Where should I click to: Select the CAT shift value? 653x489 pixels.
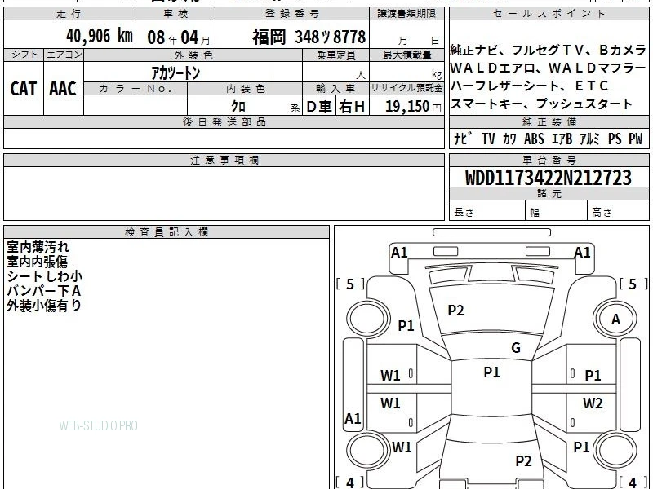pyautogui.click(x=24, y=89)
